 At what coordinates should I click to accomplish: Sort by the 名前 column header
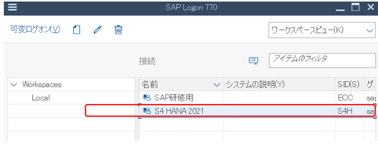[x=181, y=84]
